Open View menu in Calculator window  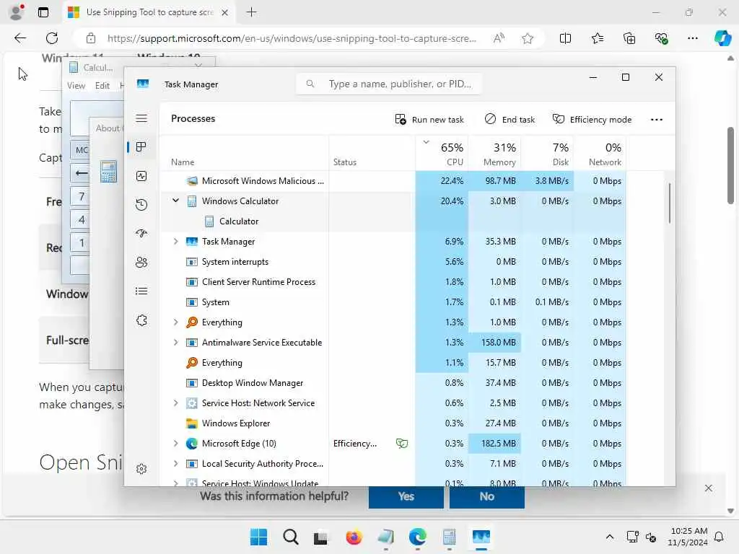click(76, 86)
